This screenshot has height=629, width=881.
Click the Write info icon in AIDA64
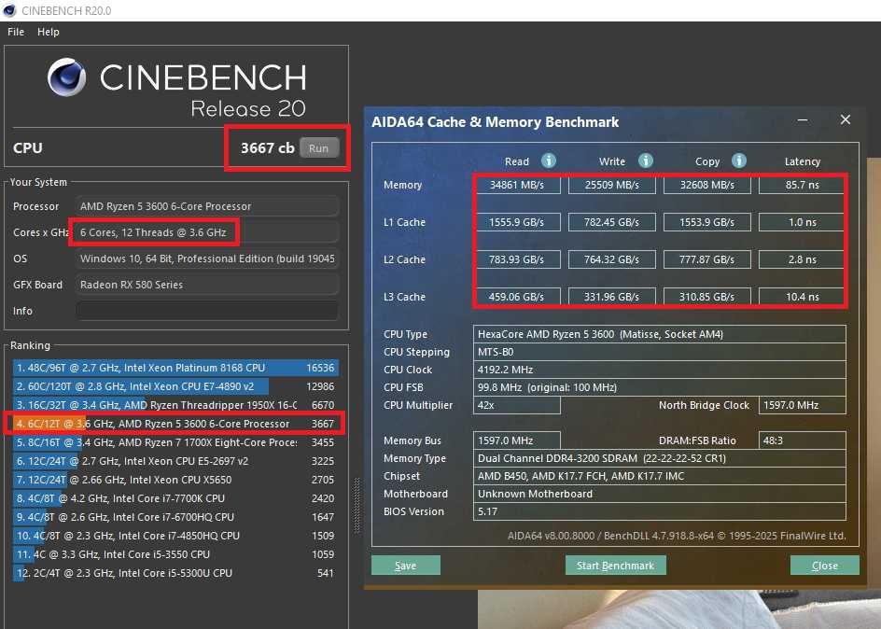coord(646,161)
